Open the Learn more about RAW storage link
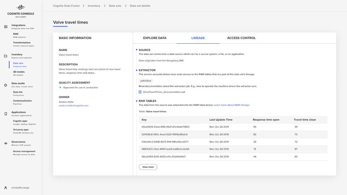 (x=231, y=105)
